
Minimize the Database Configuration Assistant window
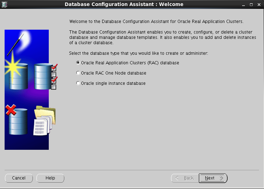243,5
